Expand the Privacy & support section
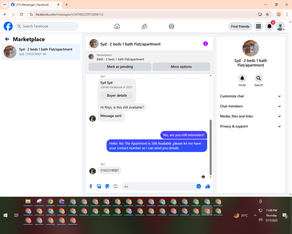The width and height of the screenshot is (292, 234). pos(251,126)
